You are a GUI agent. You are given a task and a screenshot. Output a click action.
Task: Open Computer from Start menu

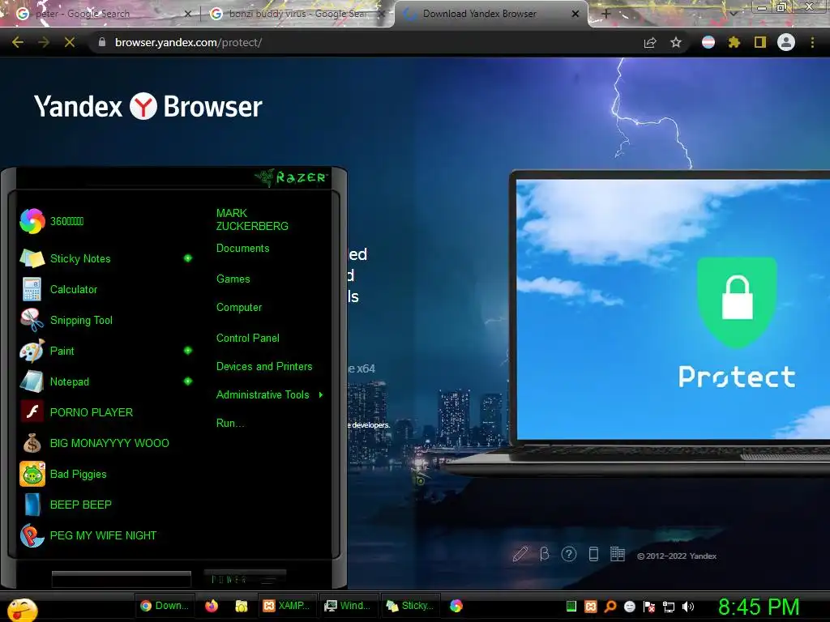239,307
